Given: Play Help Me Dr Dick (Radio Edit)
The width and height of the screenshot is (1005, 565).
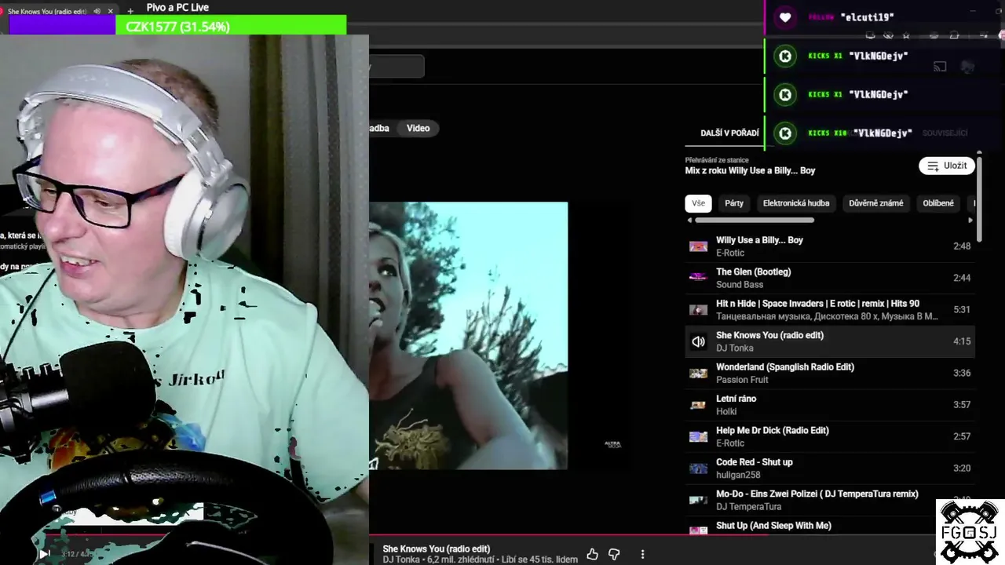Looking at the screenshot, I should point(830,436).
